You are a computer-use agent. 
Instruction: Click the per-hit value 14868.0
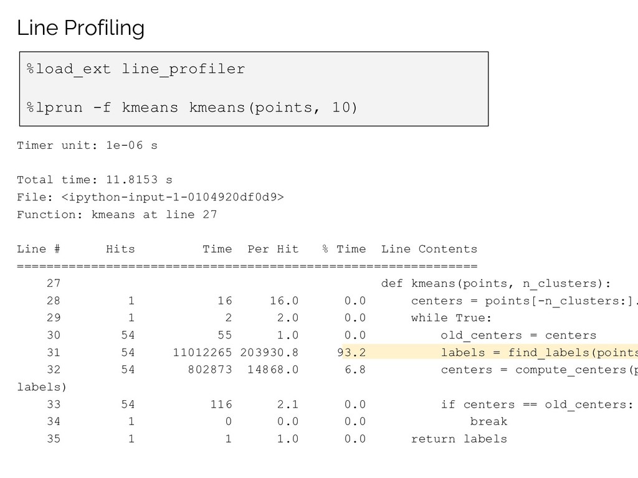coord(273,370)
